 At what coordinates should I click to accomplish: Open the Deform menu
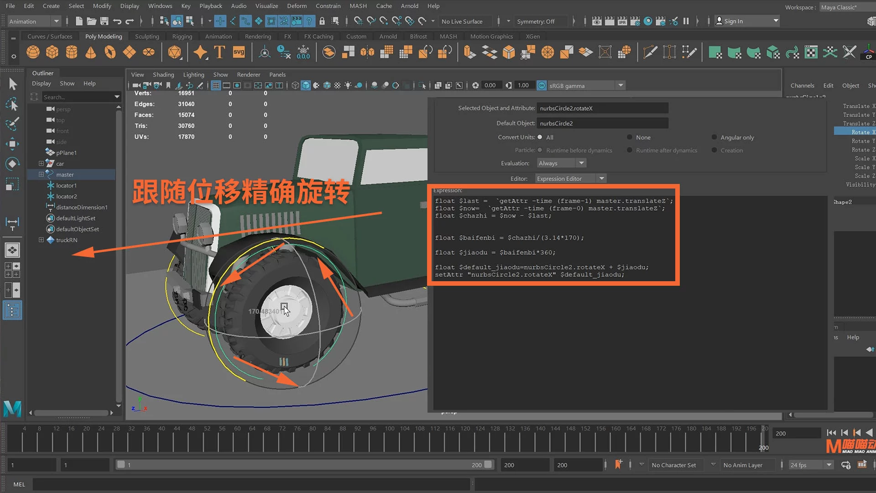[297, 6]
